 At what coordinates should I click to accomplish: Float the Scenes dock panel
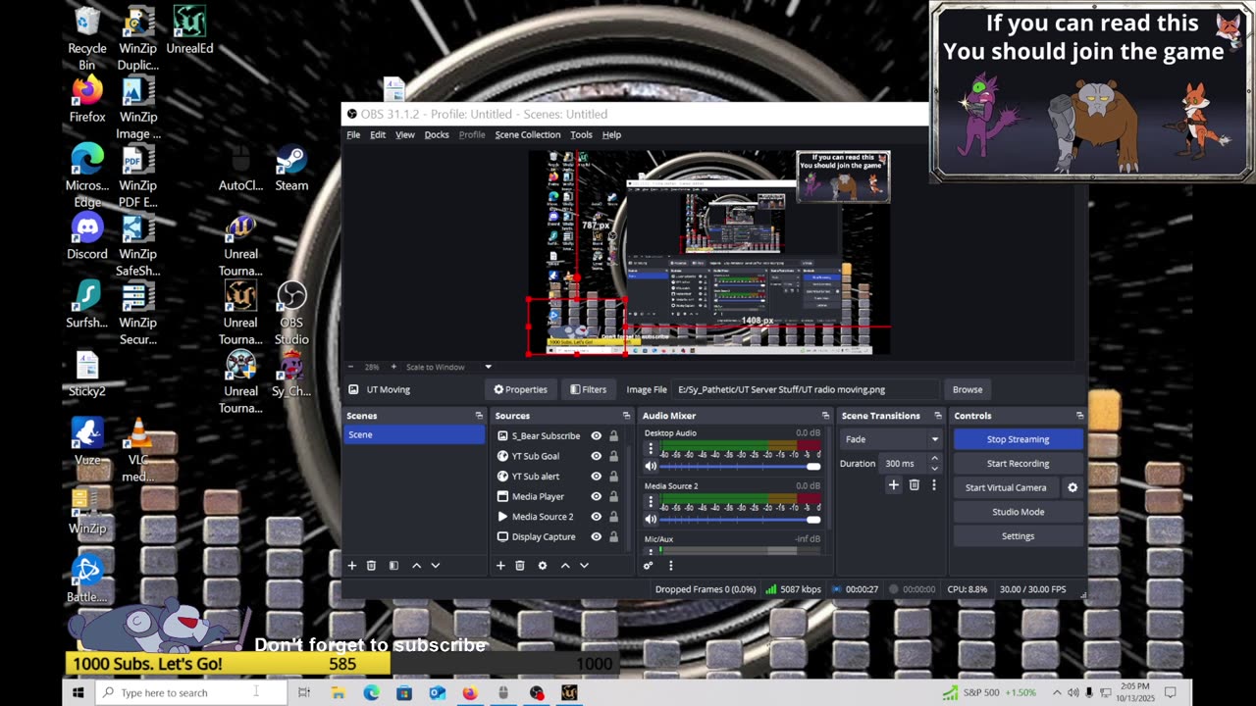click(479, 416)
